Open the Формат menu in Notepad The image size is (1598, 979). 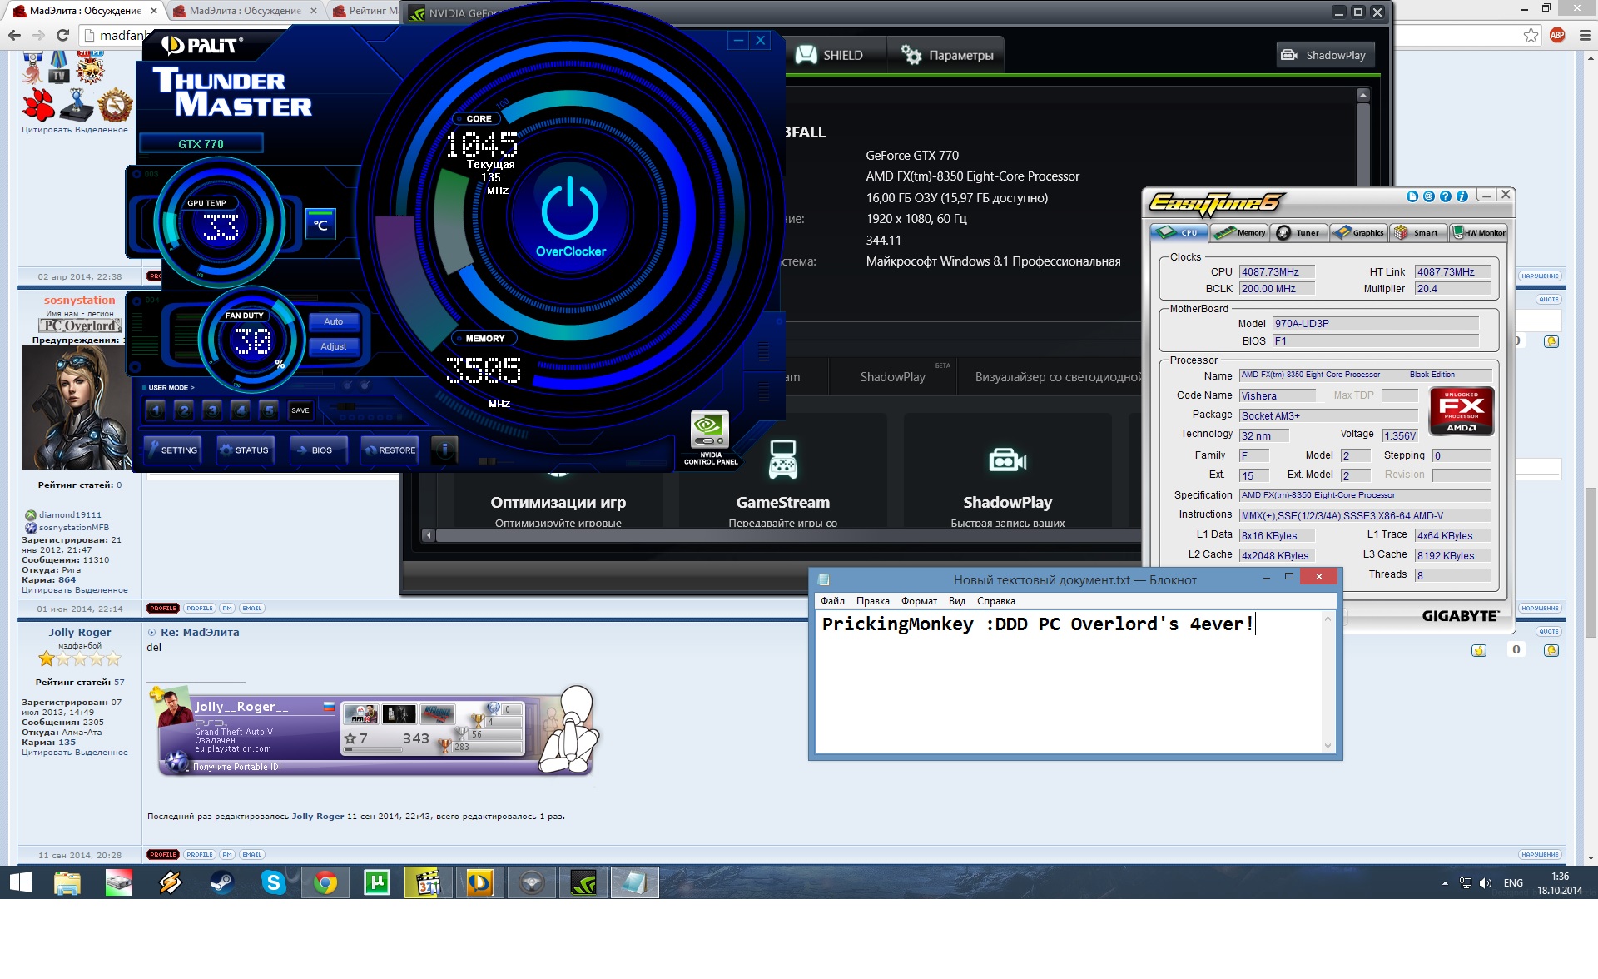click(919, 601)
